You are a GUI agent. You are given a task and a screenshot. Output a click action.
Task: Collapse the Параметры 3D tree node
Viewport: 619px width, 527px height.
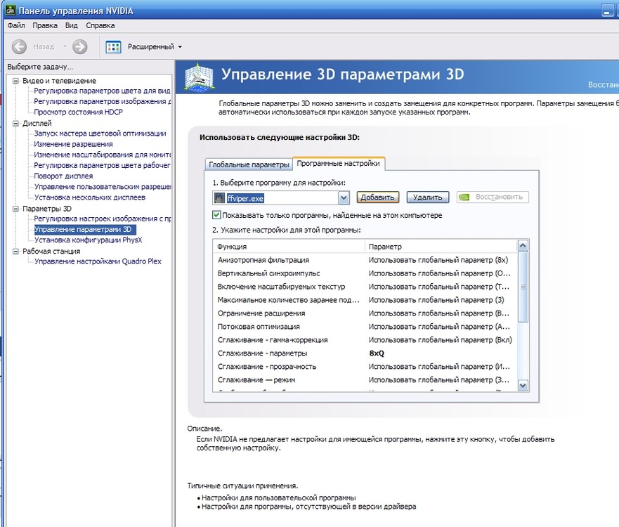[x=15, y=209]
